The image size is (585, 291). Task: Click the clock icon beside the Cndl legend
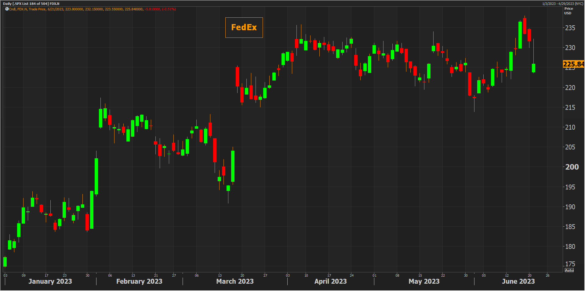click(x=7, y=9)
